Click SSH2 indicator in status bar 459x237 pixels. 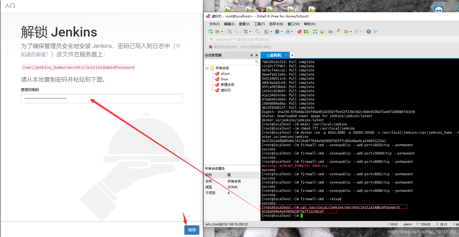[392, 224]
